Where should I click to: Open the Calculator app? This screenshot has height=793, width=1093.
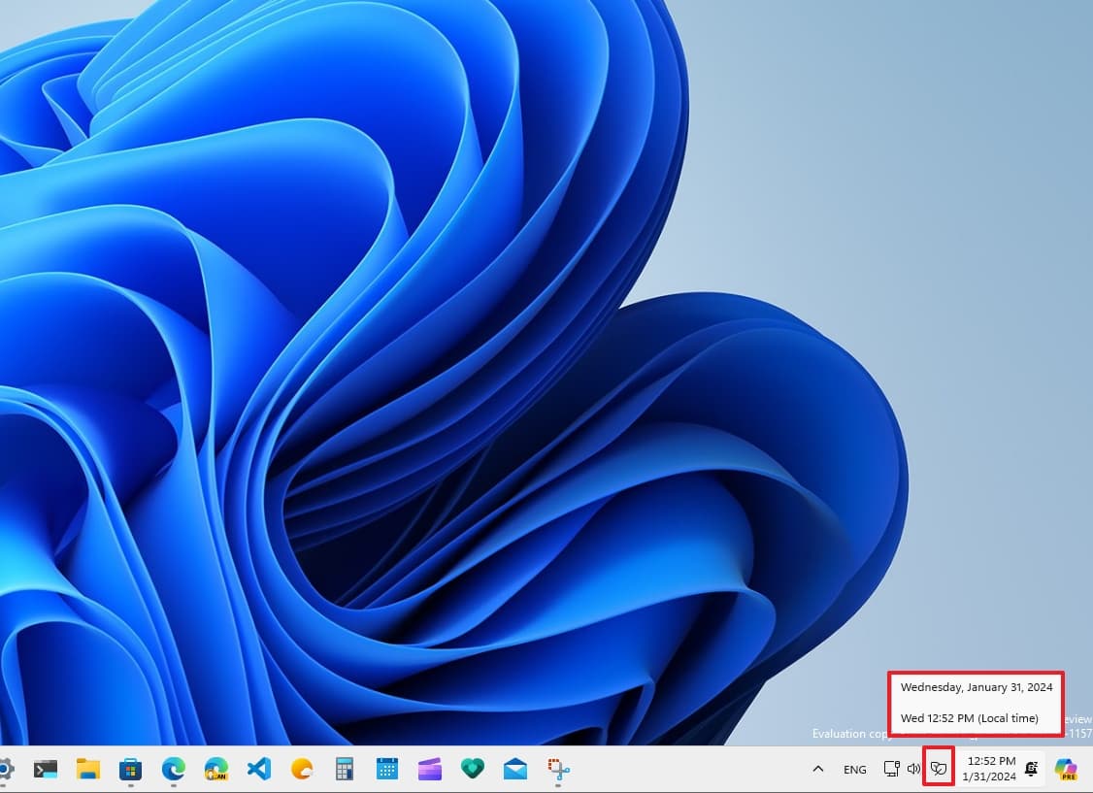344,769
